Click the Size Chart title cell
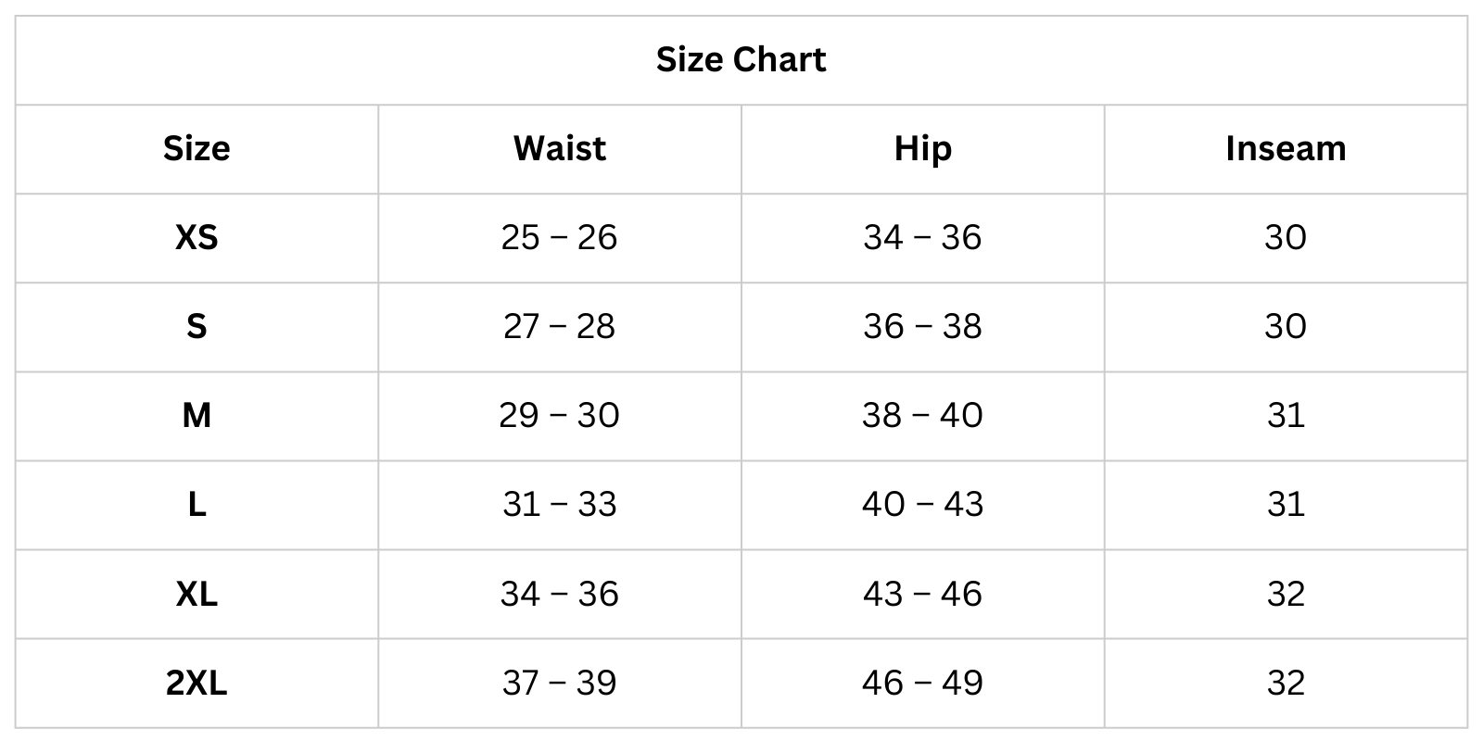The image size is (1483, 741). pyautogui.click(x=741, y=60)
